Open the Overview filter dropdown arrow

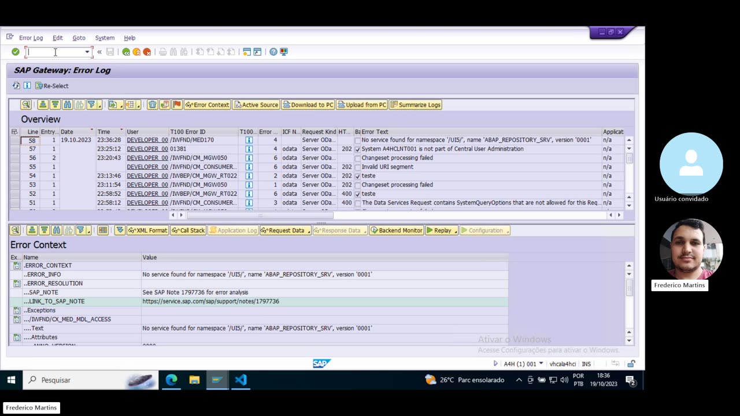coord(99,105)
